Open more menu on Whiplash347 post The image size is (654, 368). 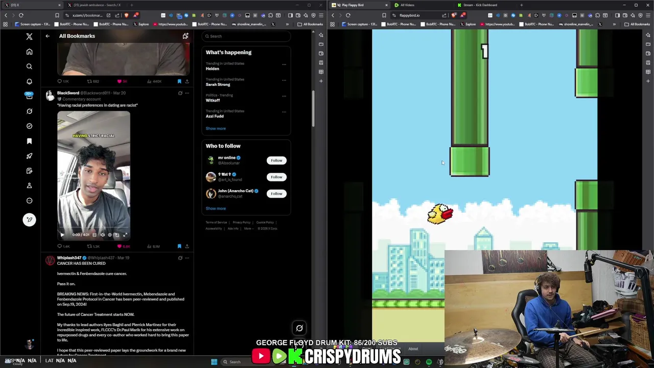click(x=187, y=258)
